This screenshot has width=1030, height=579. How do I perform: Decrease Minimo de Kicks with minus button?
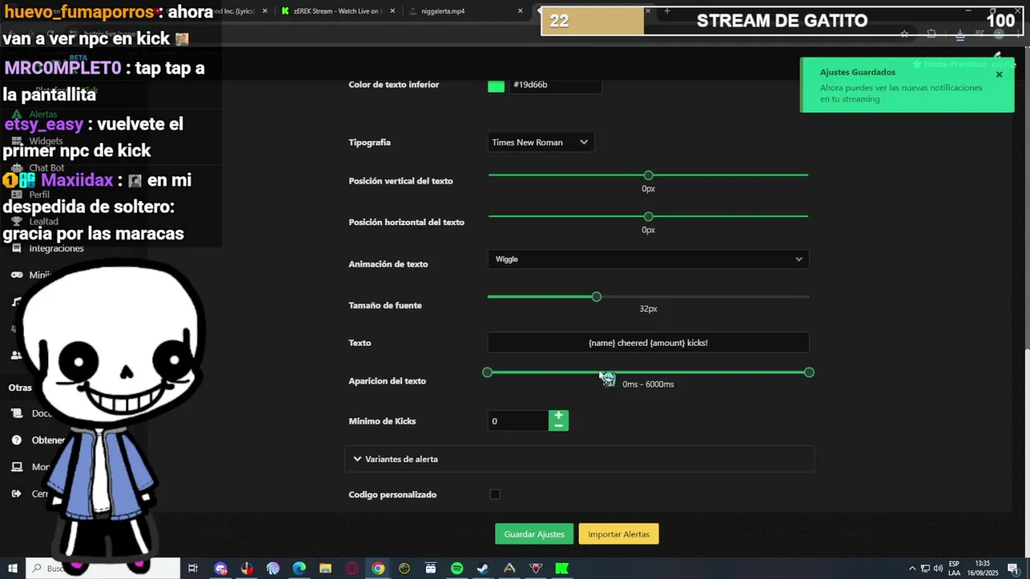(x=558, y=425)
